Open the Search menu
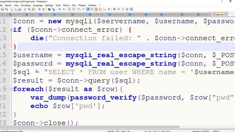 [x=8, y=5]
